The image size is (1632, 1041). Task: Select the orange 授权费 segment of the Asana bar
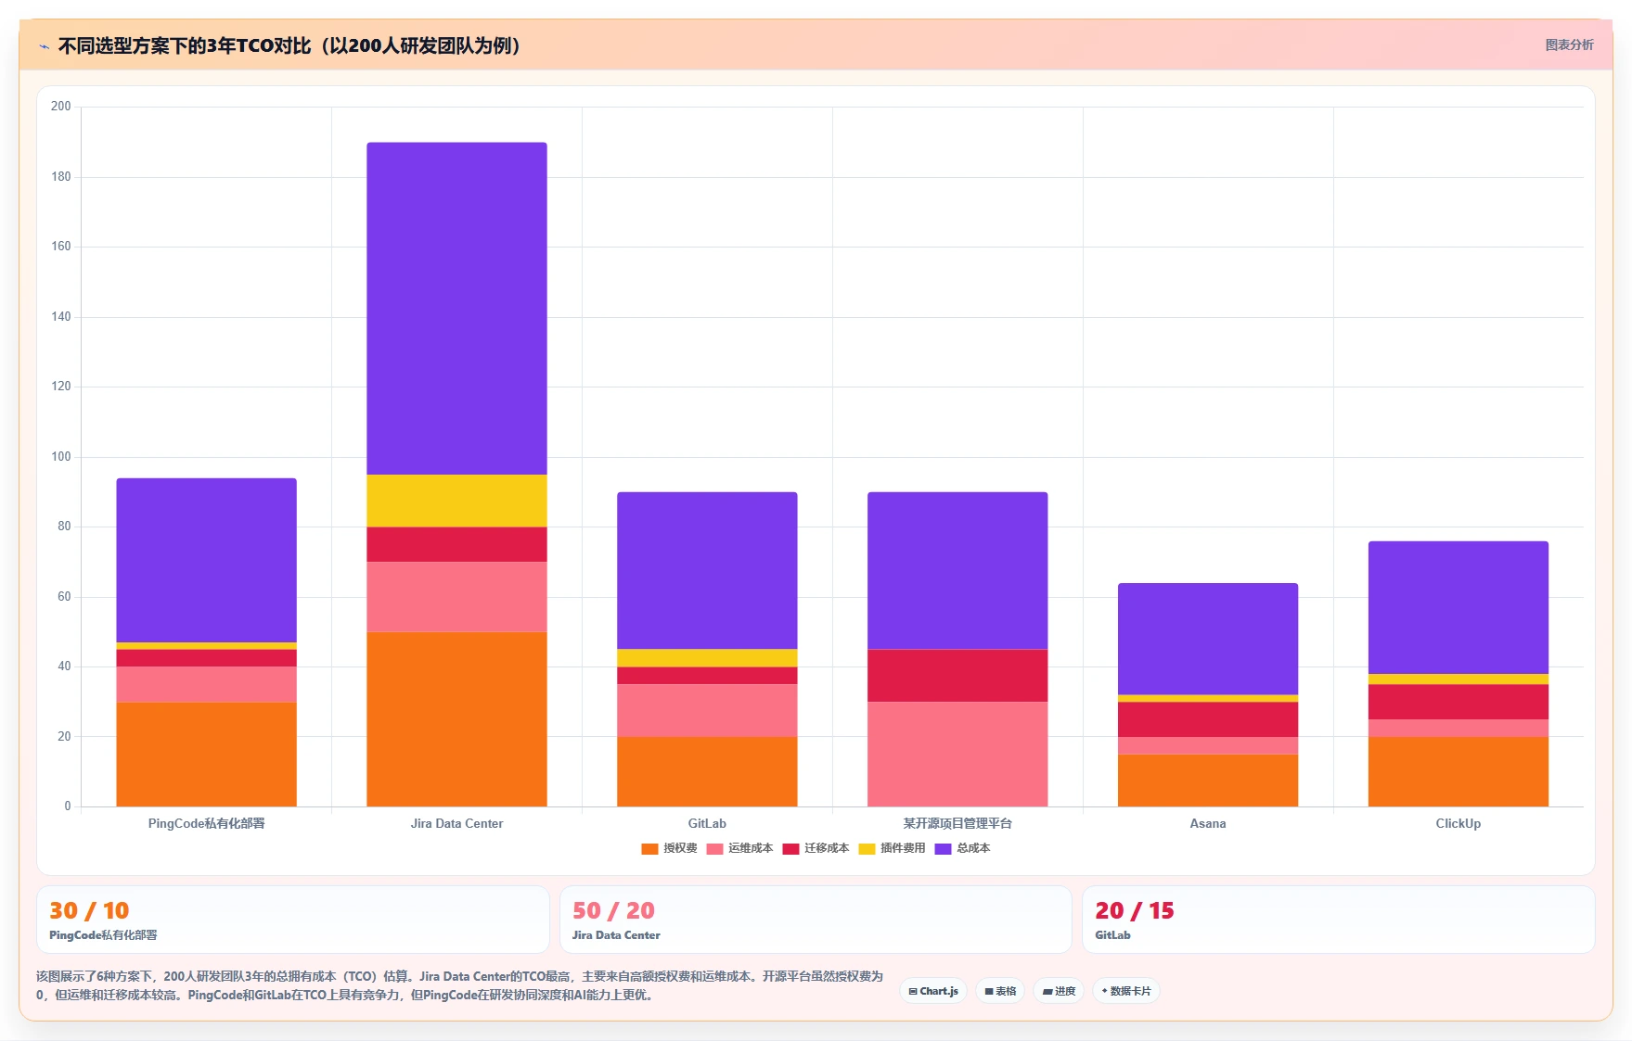[1208, 781]
